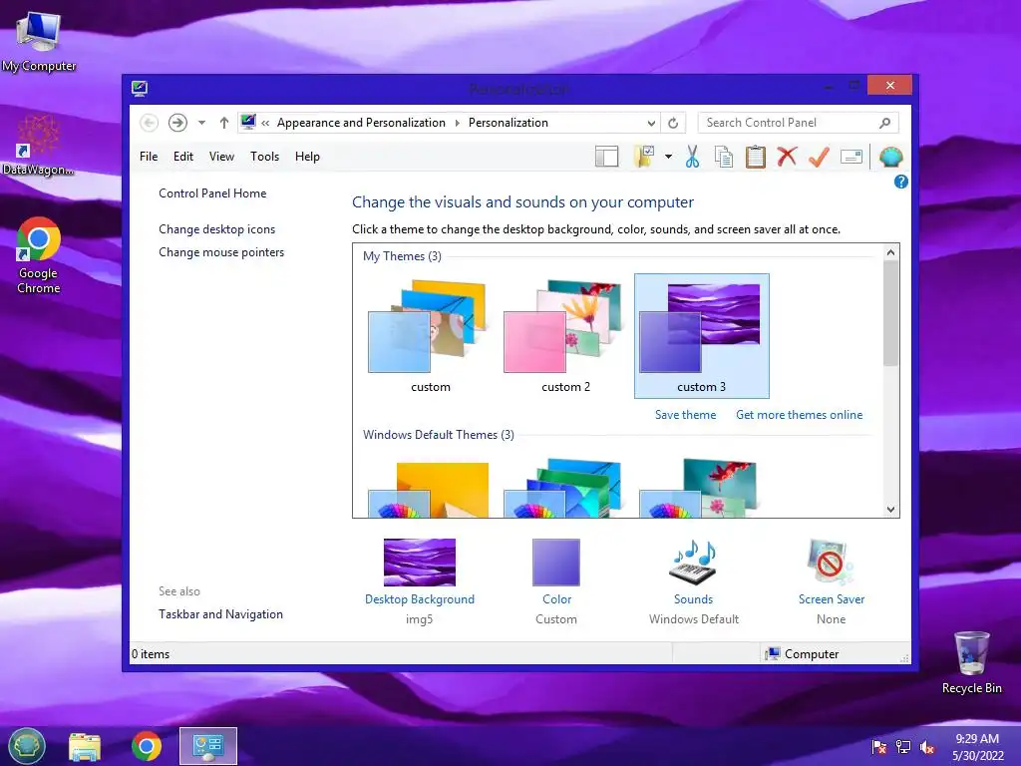Click the status bar resize grip
This screenshot has height=766, width=1021.
pyautogui.click(x=903, y=658)
